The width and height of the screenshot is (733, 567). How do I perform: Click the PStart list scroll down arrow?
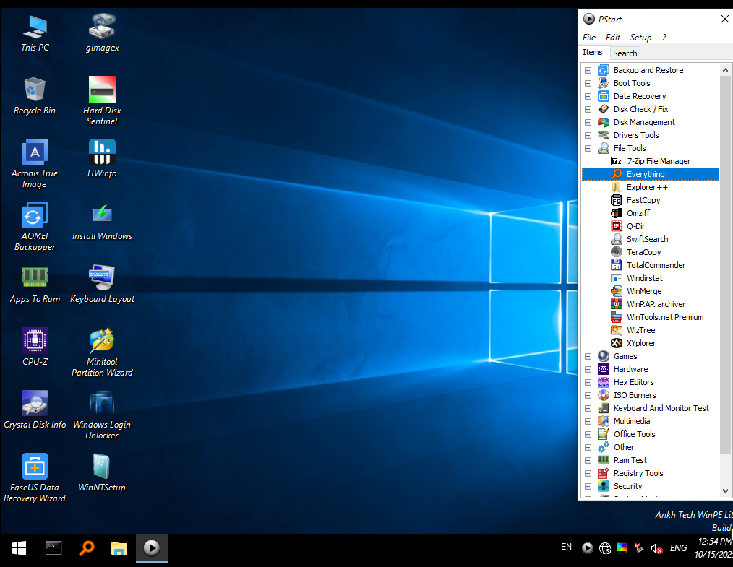726,491
